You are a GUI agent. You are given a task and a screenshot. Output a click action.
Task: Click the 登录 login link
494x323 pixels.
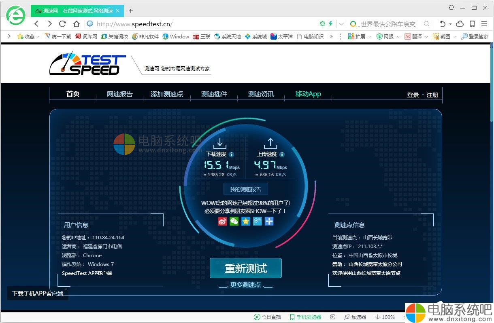pos(413,95)
